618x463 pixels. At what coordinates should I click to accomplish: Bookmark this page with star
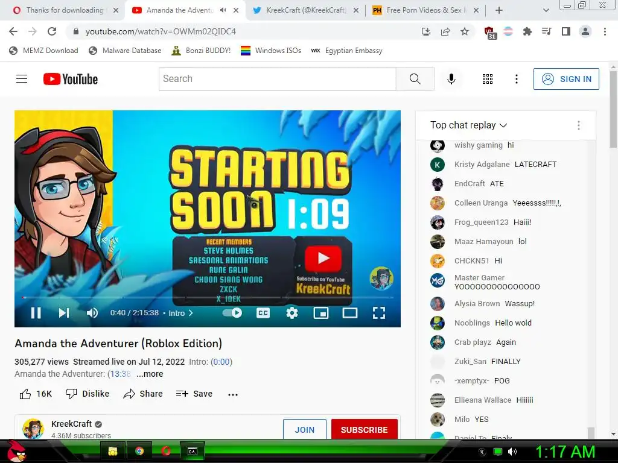(x=465, y=31)
